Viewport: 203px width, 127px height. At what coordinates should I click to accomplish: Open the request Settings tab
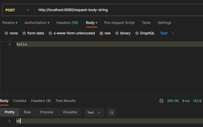point(164,23)
